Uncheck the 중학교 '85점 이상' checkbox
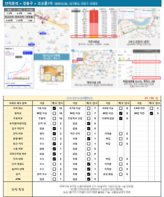Image resolution: width=164 pixels, height=197 pixels. [121, 113]
